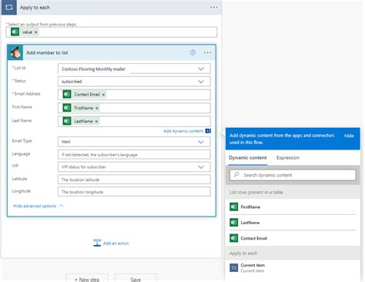Click Excel icon on LastName token field
Screen dimensions: 365x282
pyautogui.click(x=67, y=121)
